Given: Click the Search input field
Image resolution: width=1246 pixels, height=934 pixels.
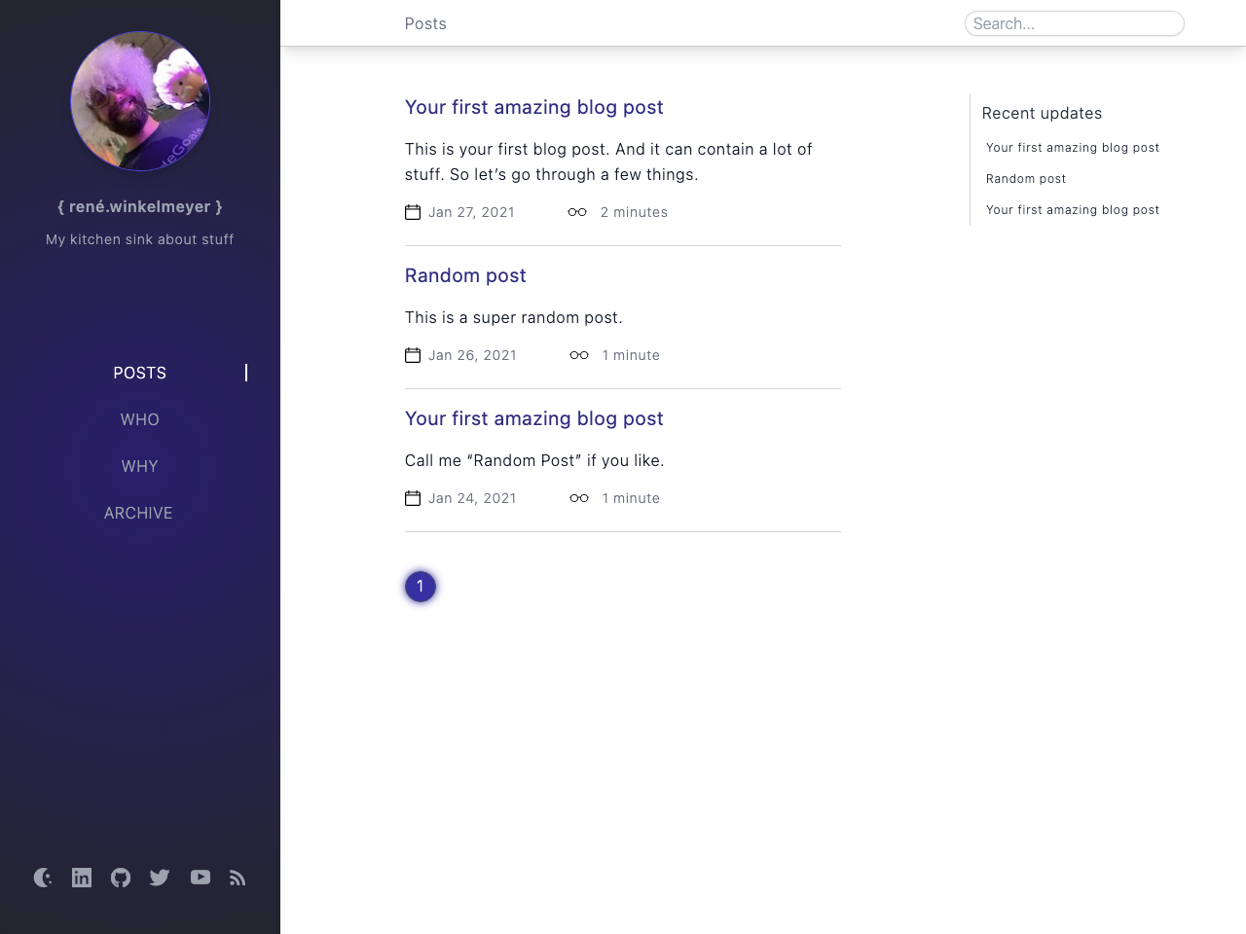Looking at the screenshot, I should click(x=1074, y=23).
